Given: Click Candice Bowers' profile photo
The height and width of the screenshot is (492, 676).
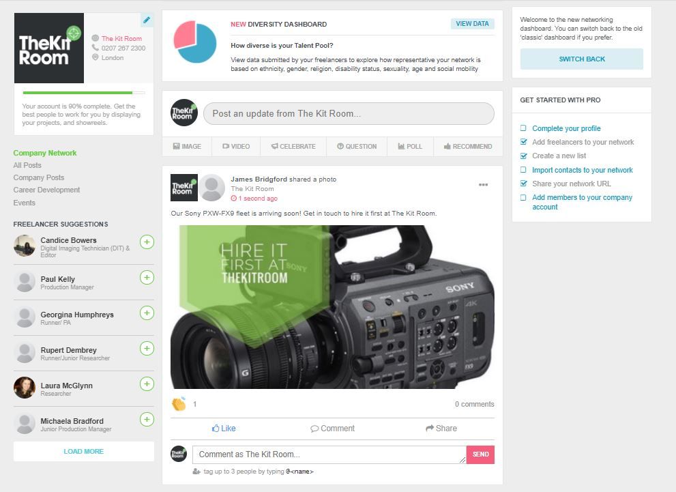Looking at the screenshot, I should coord(25,246).
